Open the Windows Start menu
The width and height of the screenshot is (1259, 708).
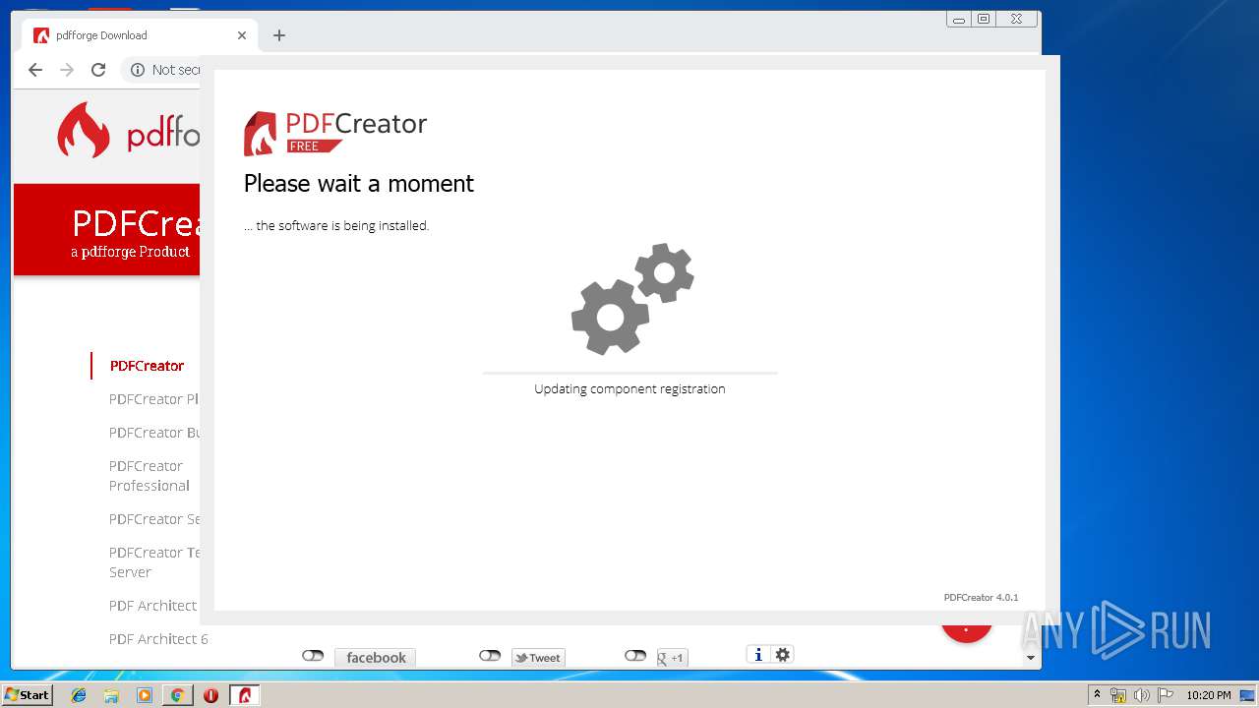tap(28, 695)
